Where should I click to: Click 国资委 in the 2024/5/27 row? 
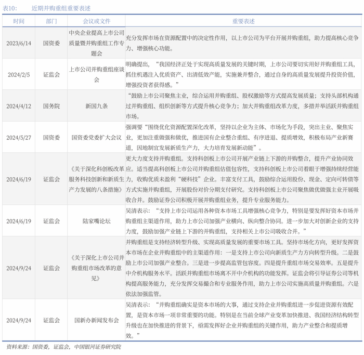tap(51, 138)
